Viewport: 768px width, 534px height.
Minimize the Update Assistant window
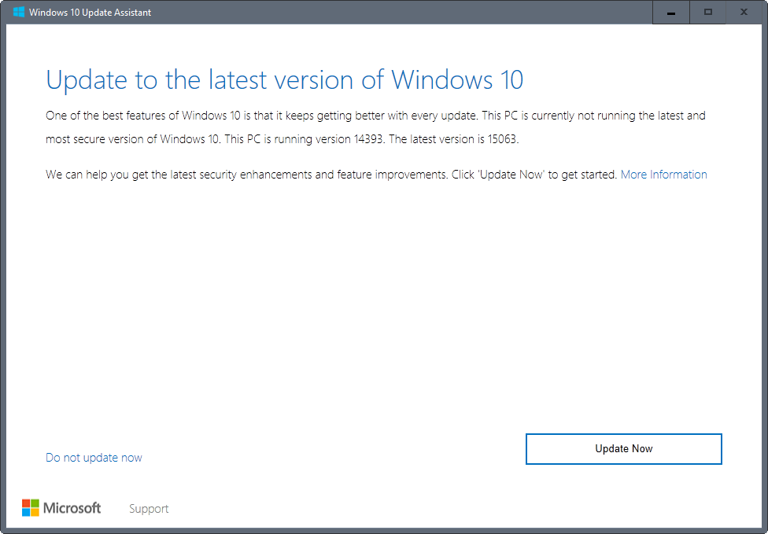(x=671, y=13)
